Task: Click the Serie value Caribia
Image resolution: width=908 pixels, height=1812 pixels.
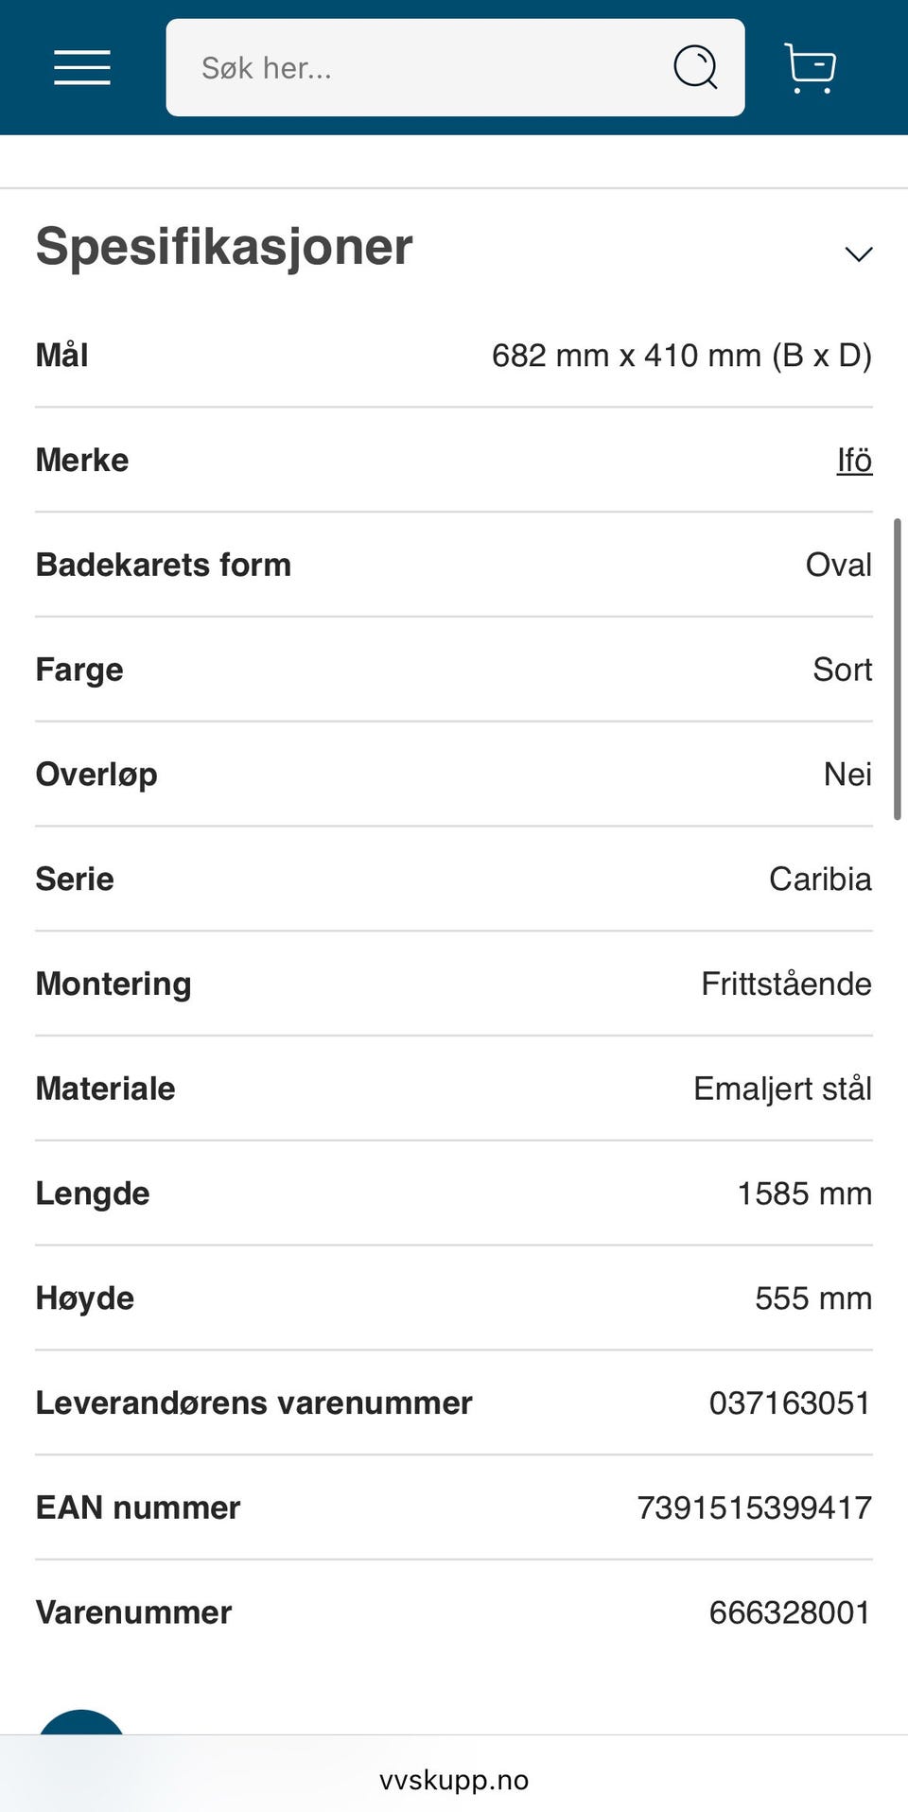Action: coord(820,880)
